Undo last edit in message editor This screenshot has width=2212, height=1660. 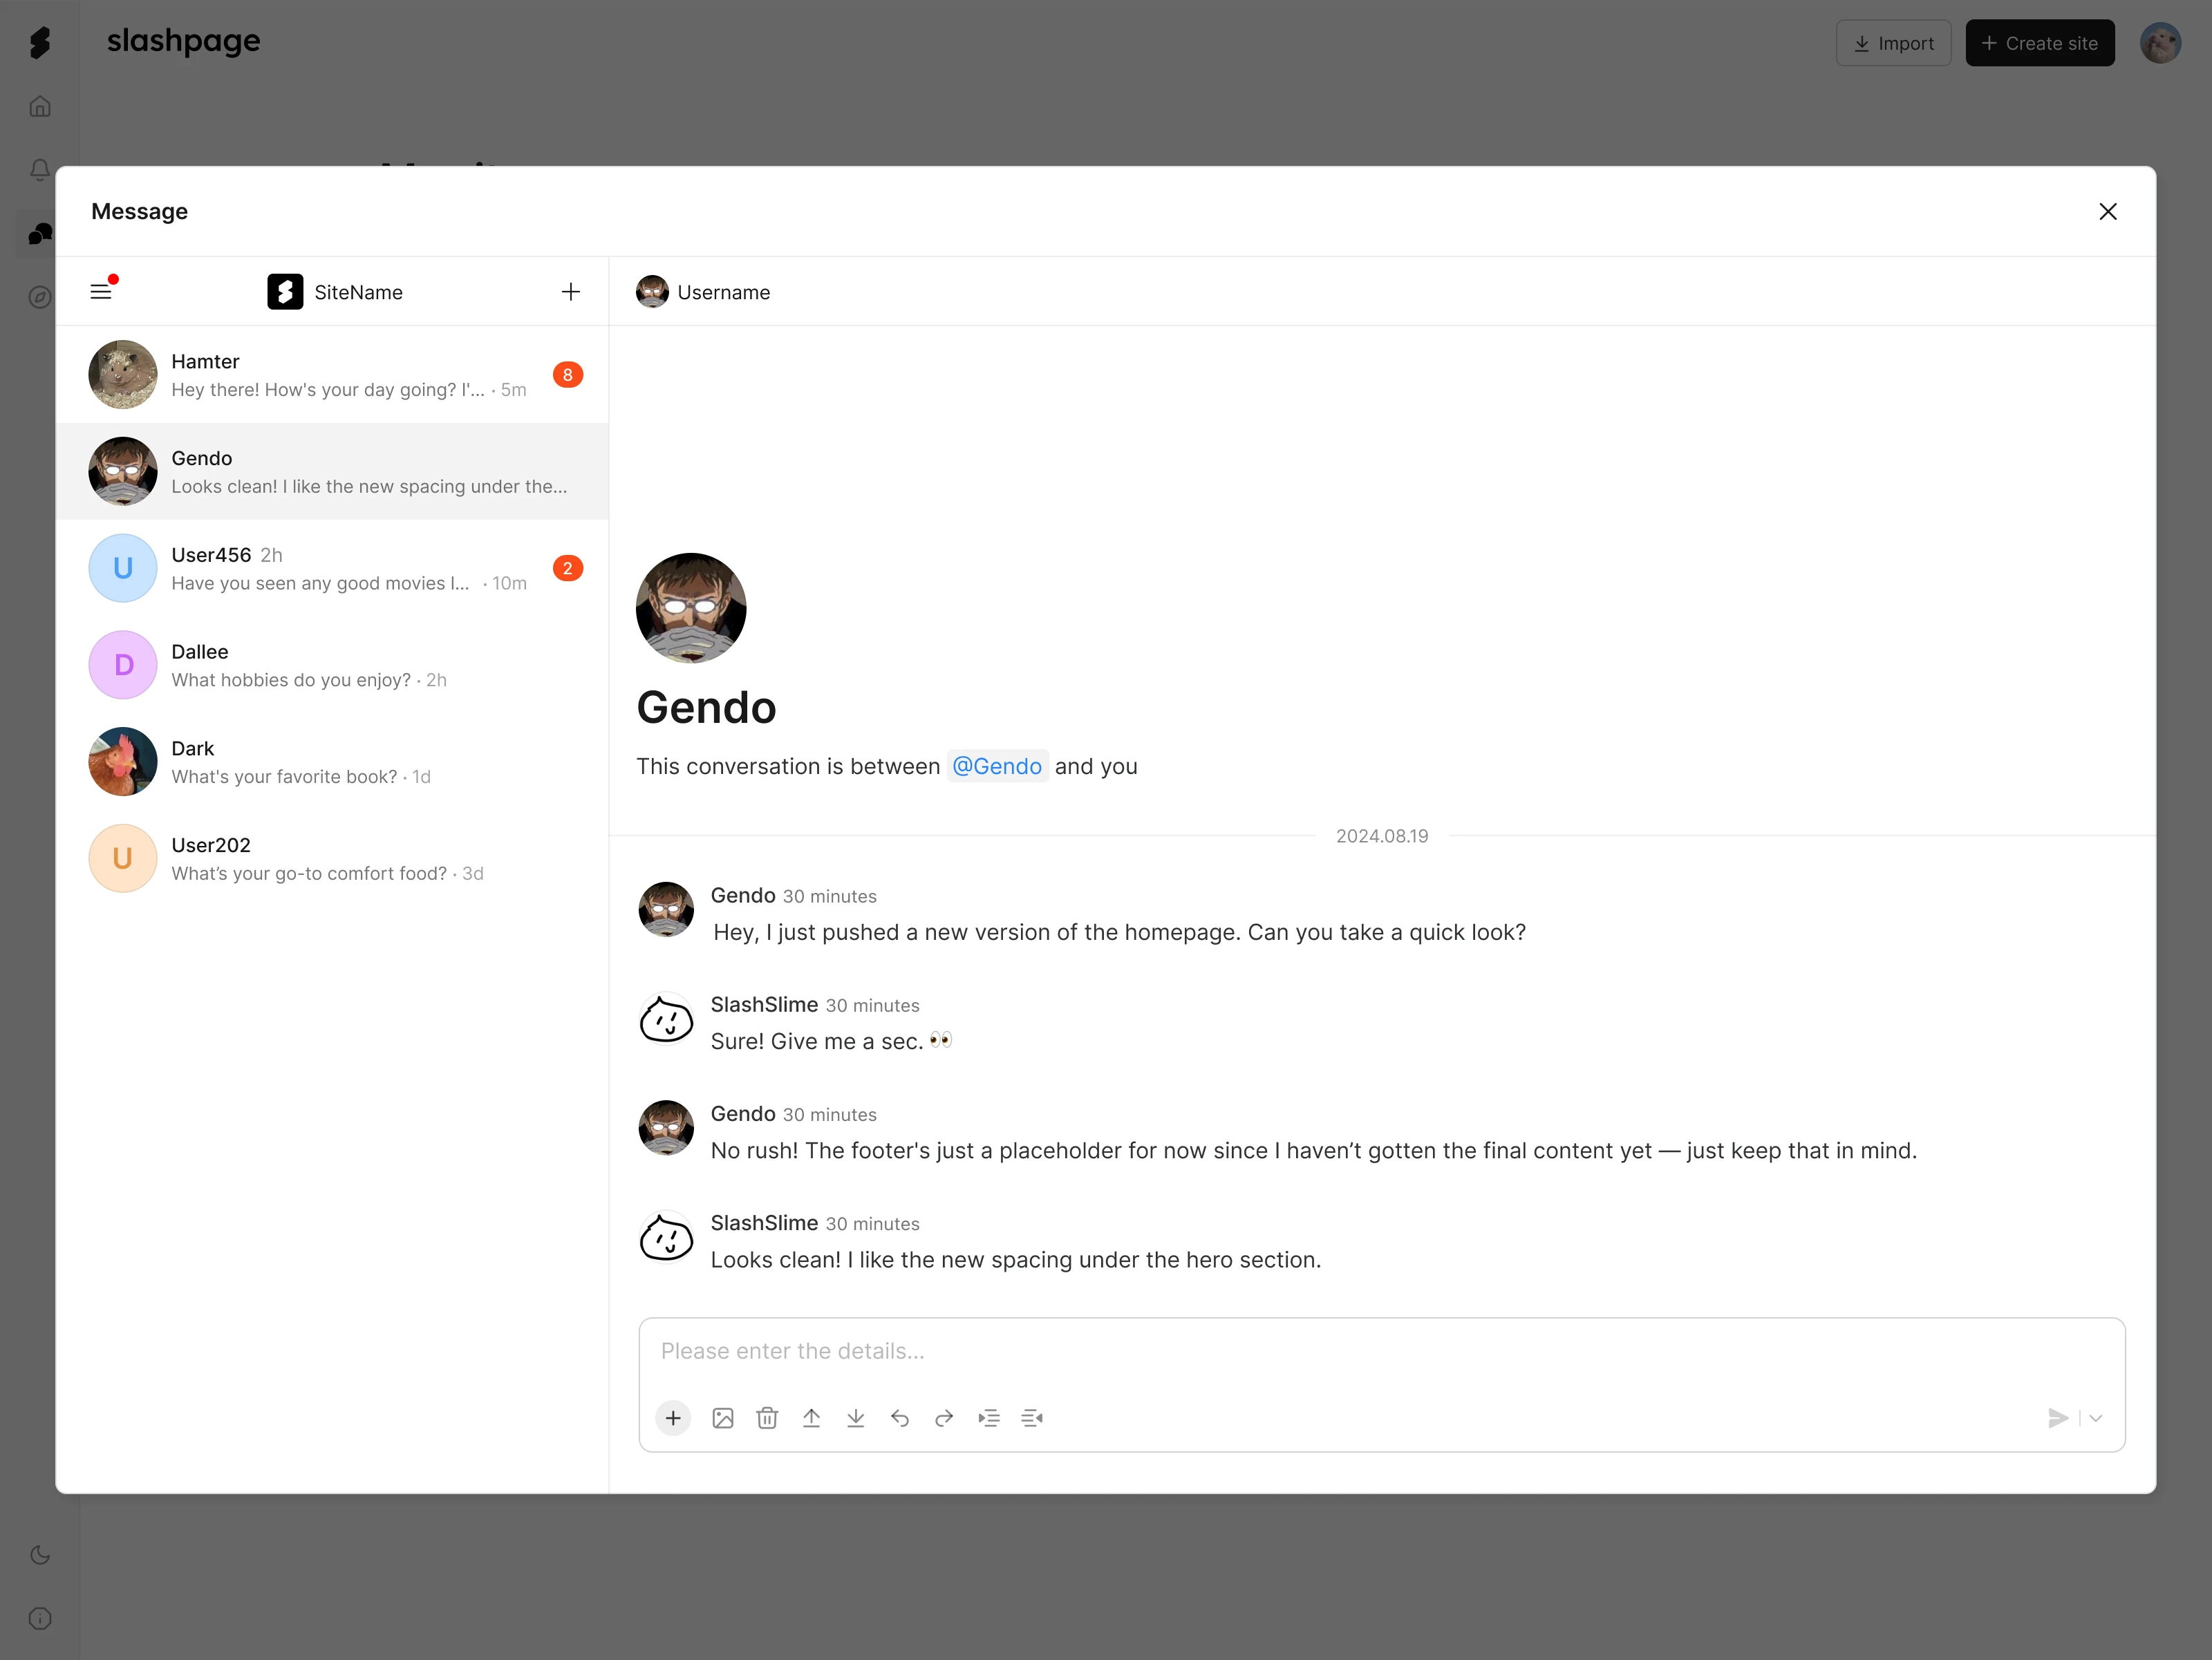click(900, 1418)
